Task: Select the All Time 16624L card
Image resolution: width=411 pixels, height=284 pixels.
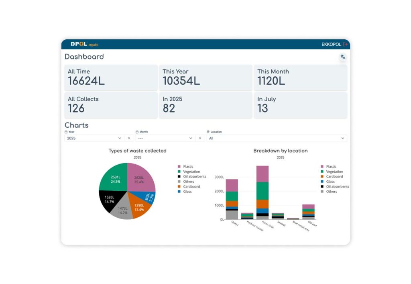Action: (x=111, y=78)
